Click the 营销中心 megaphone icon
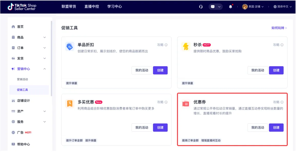 pos(13,69)
